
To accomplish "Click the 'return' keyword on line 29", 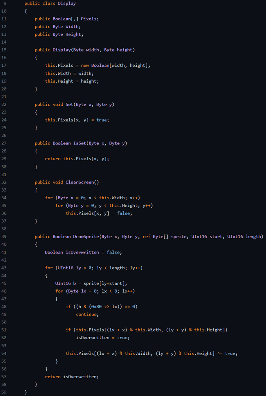I will 53,159.
